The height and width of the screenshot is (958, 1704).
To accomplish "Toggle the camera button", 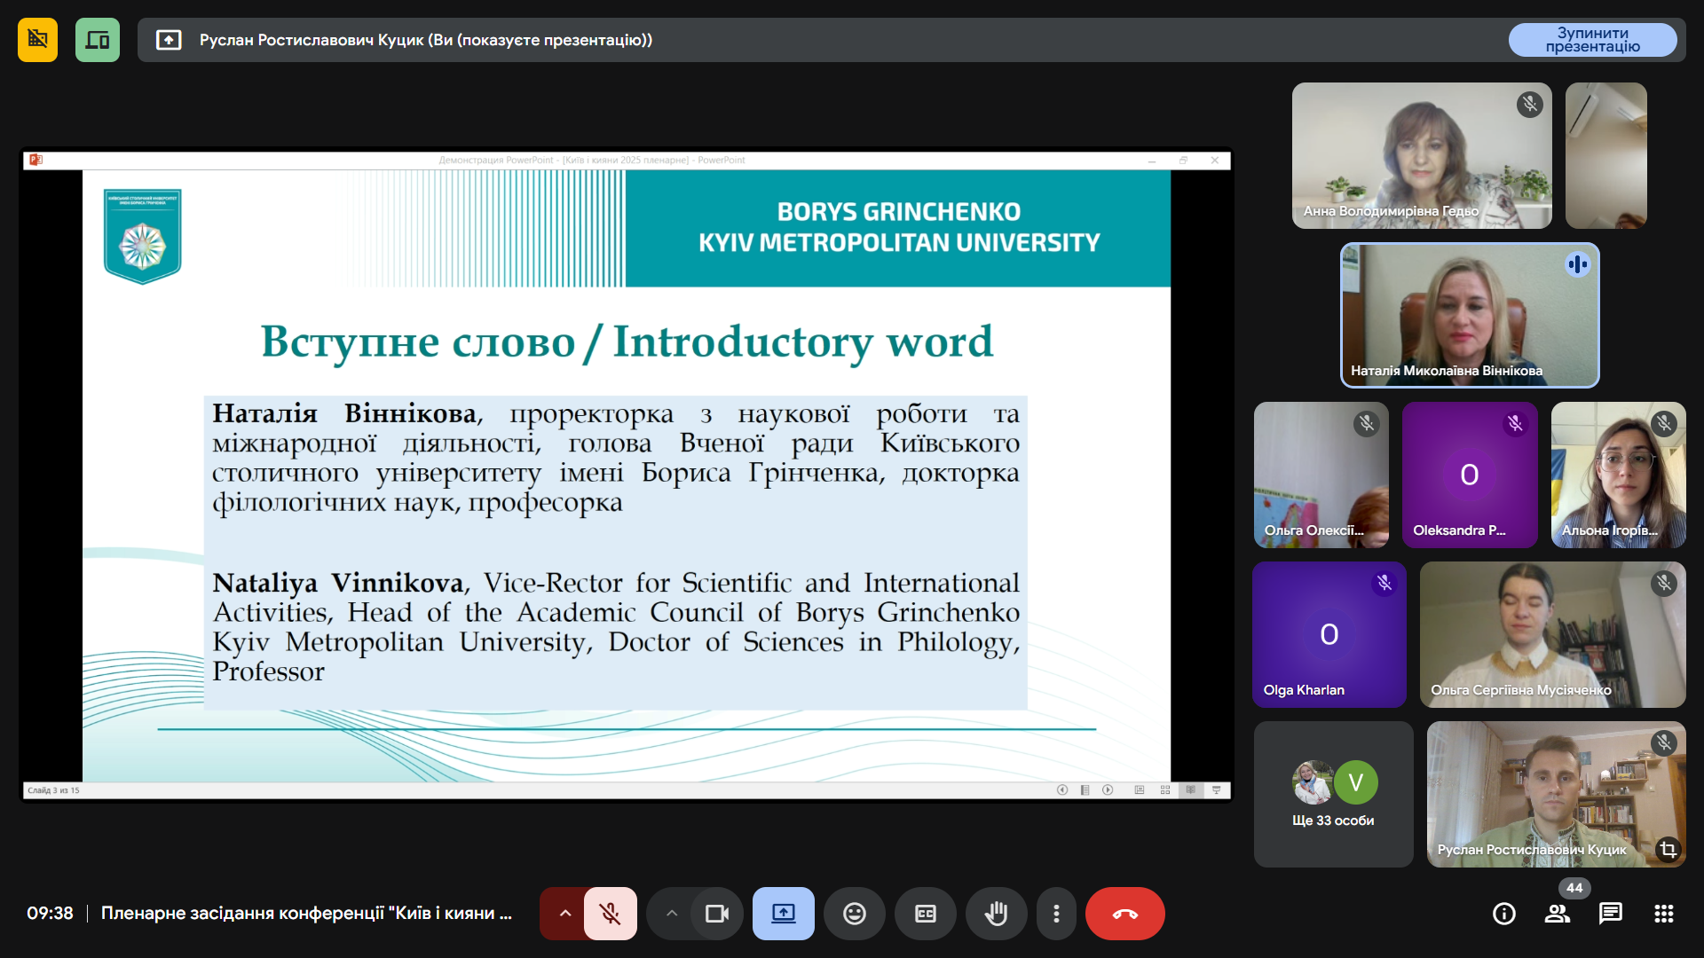I will (716, 914).
